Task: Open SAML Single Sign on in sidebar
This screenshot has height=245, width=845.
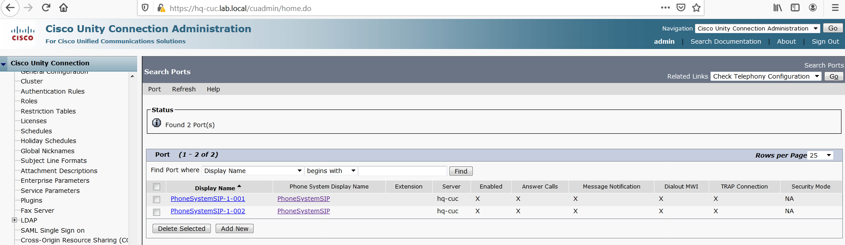Action: [x=52, y=230]
